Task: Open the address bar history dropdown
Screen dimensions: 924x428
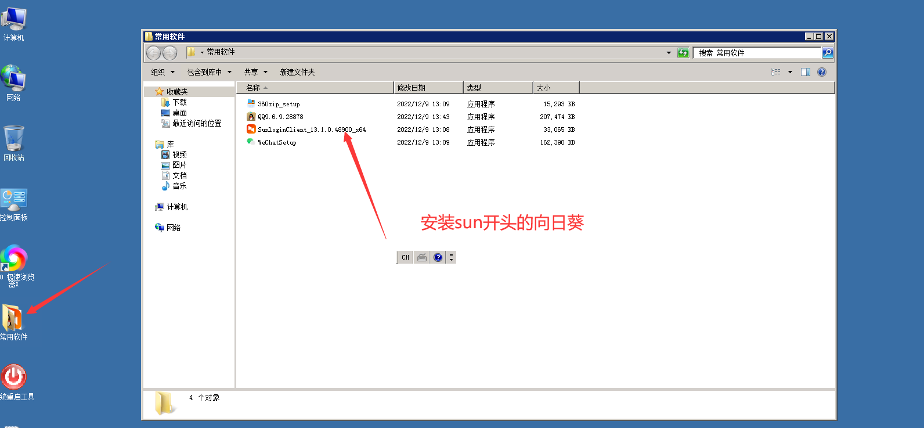Action: tap(669, 53)
